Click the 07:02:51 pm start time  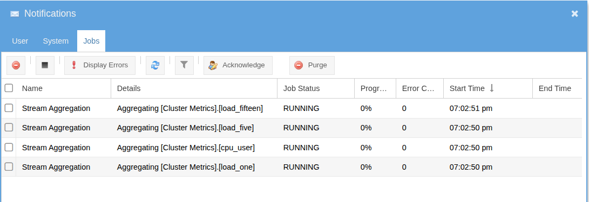pyautogui.click(x=471, y=108)
